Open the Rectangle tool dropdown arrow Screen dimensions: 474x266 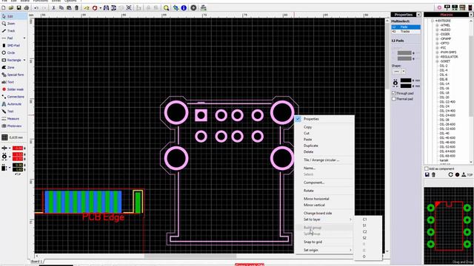(24, 60)
